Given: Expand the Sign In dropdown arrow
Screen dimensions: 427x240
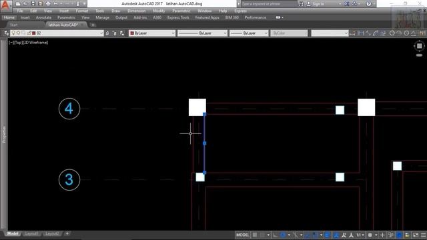Looking at the screenshot, I should 340,4.
